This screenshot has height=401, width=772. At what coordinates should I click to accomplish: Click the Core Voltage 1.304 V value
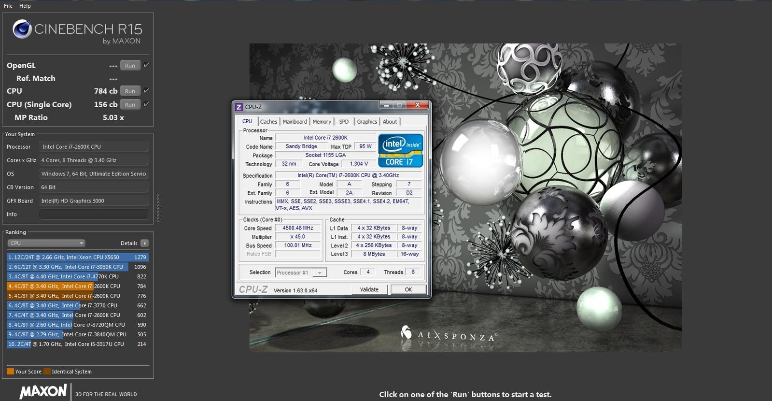pyautogui.click(x=359, y=164)
